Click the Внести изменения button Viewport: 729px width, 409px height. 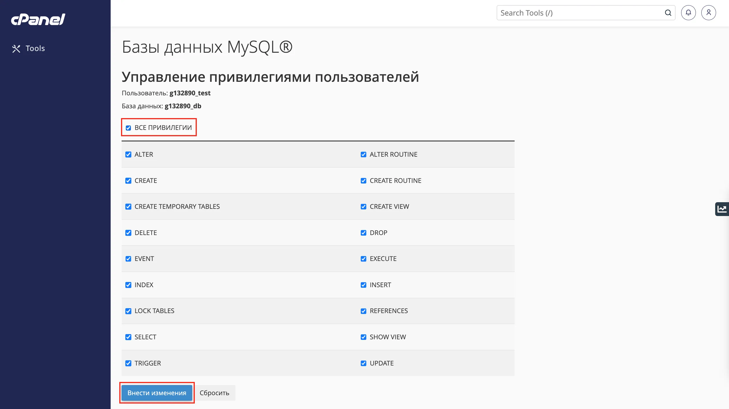coord(157,393)
